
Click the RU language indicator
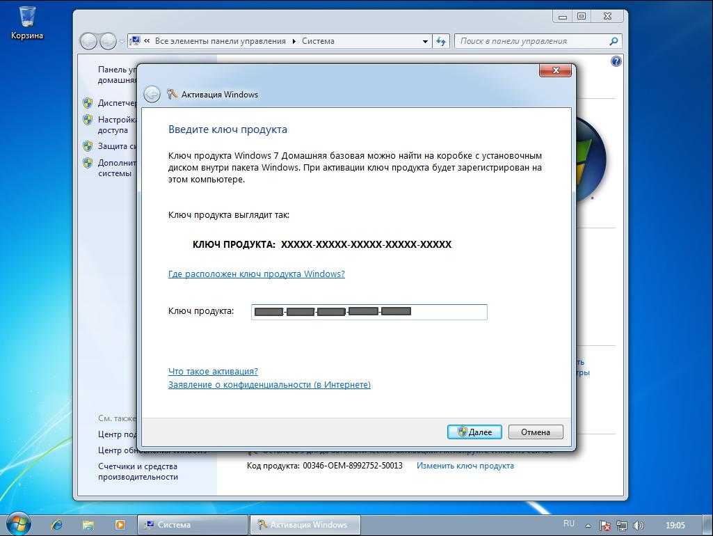click(x=568, y=523)
